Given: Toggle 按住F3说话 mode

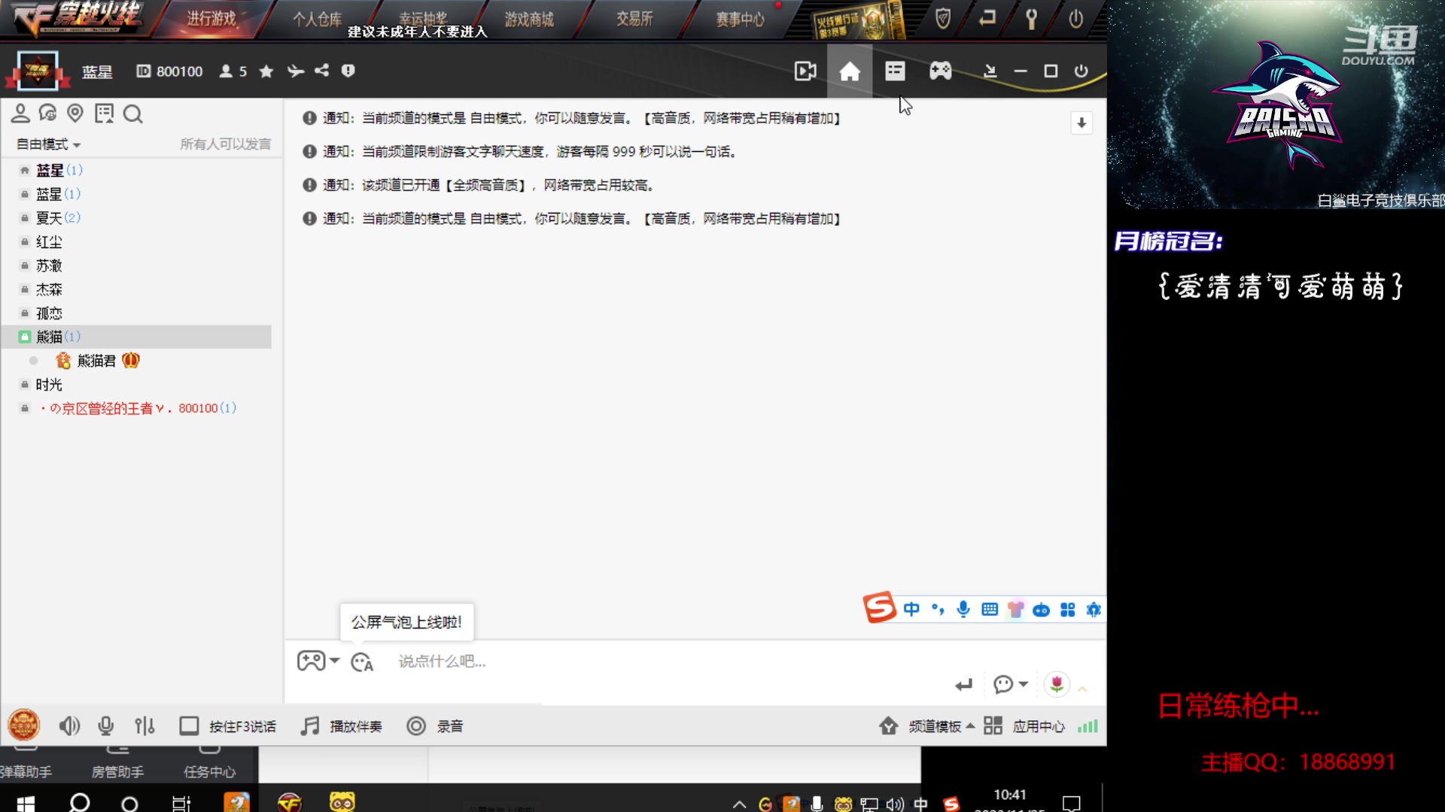Looking at the screenshot, I should [x=227, y=726].
